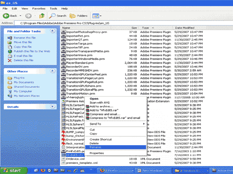Go up one folder level icon
The width and height of the screenshot is (233, 174).
[x=42, y=16]
